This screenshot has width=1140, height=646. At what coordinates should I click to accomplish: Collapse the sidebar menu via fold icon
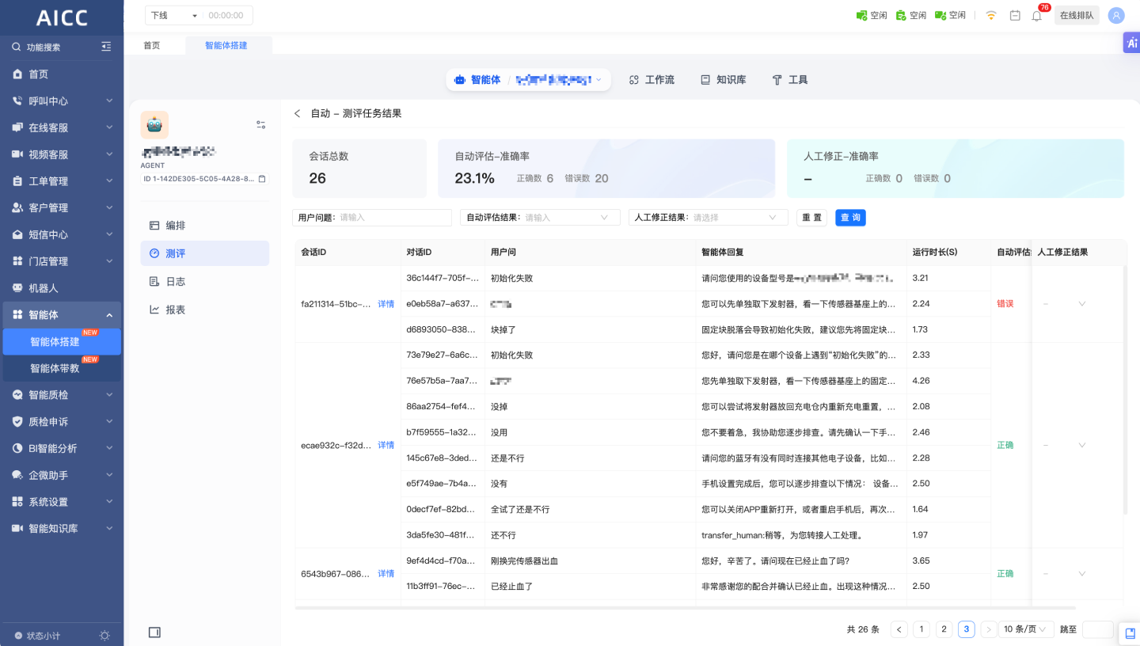[x=106, y=47]
